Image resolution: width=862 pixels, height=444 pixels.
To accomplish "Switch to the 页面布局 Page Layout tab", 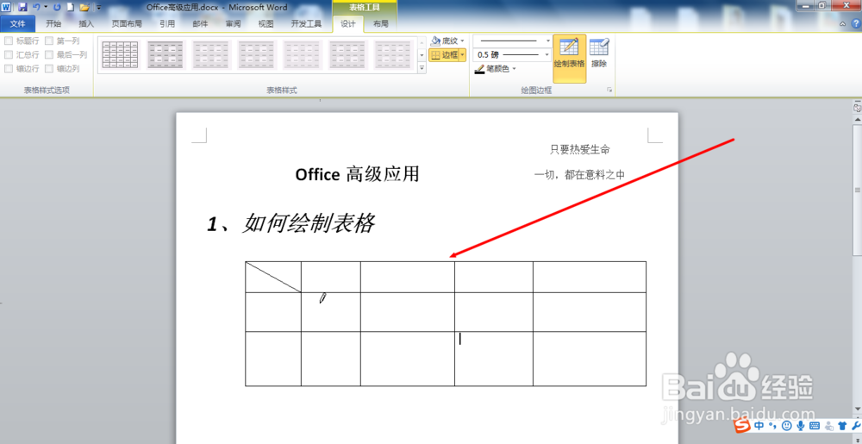I will (x=127, y=23).
